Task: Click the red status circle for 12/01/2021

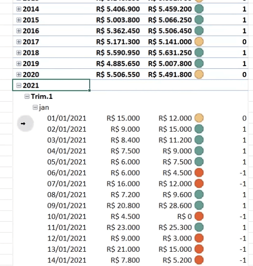Action: (x=199, y=238)
